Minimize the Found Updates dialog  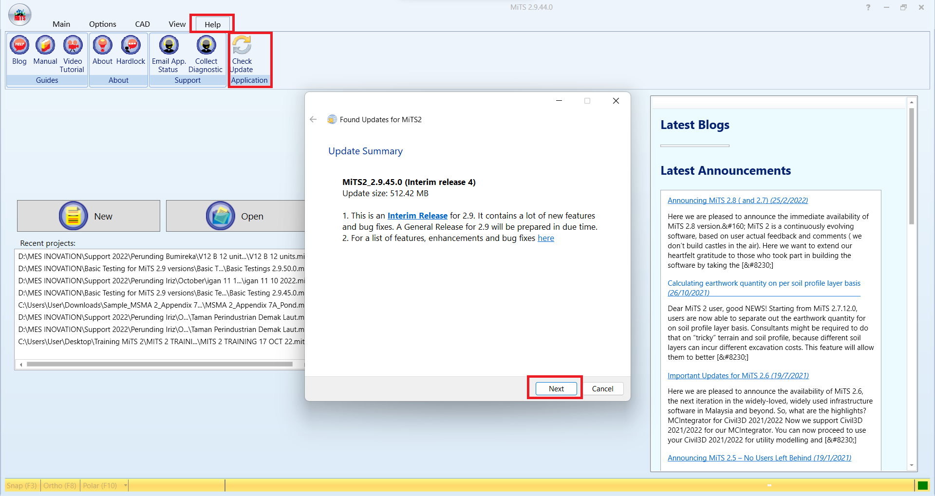(559, 101)
